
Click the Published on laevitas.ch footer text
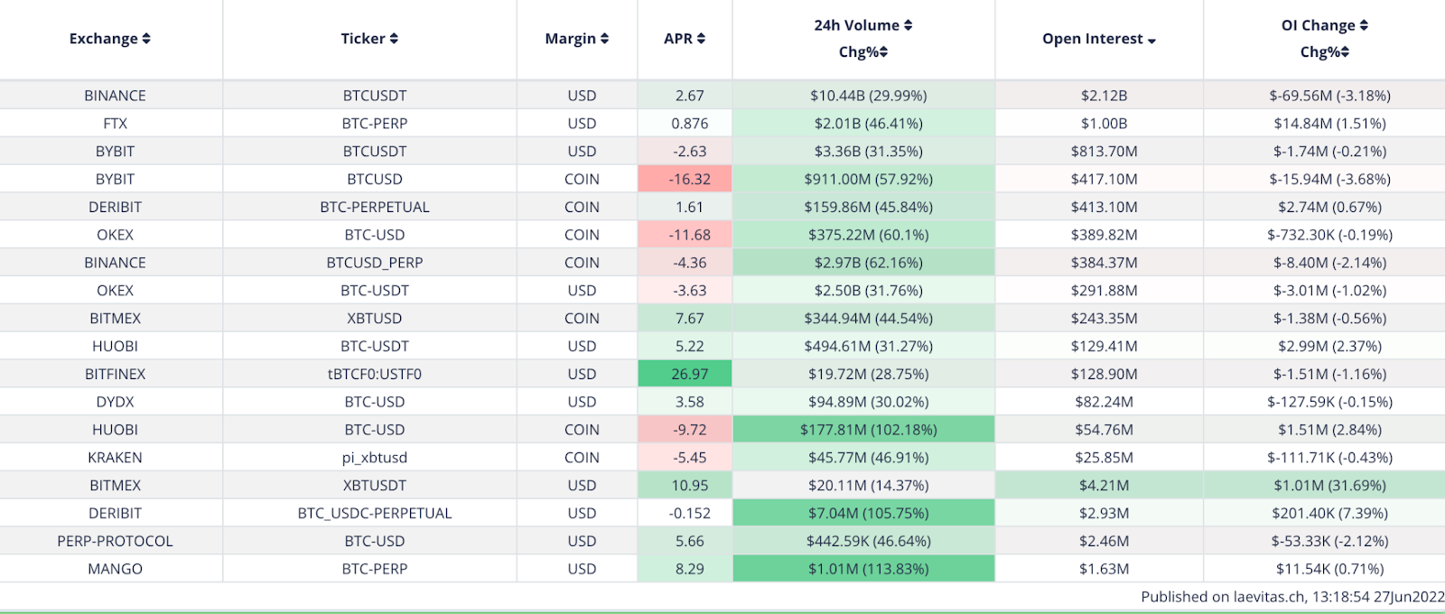[1292, 597]
